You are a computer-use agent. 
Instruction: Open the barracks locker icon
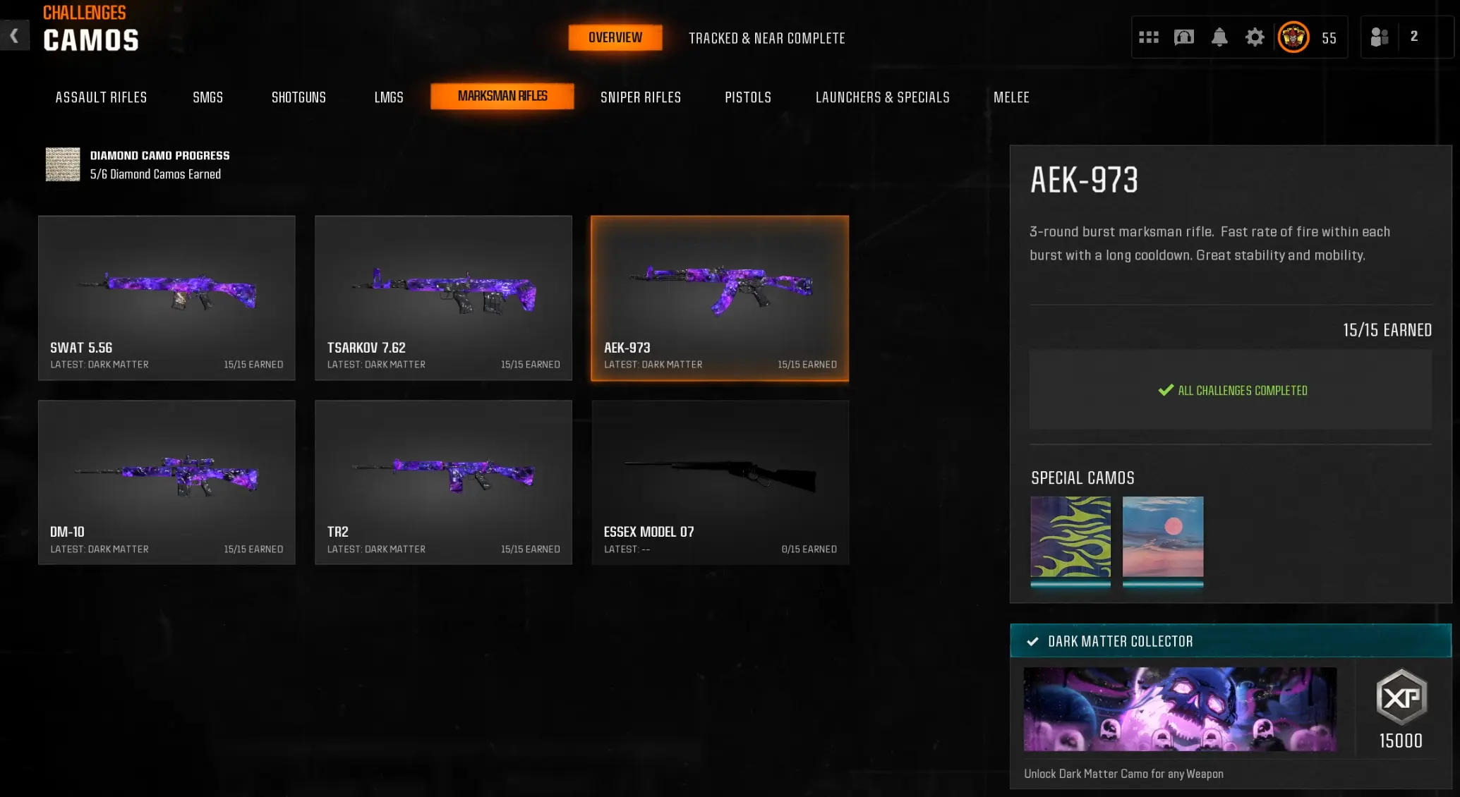[1184, 37]
